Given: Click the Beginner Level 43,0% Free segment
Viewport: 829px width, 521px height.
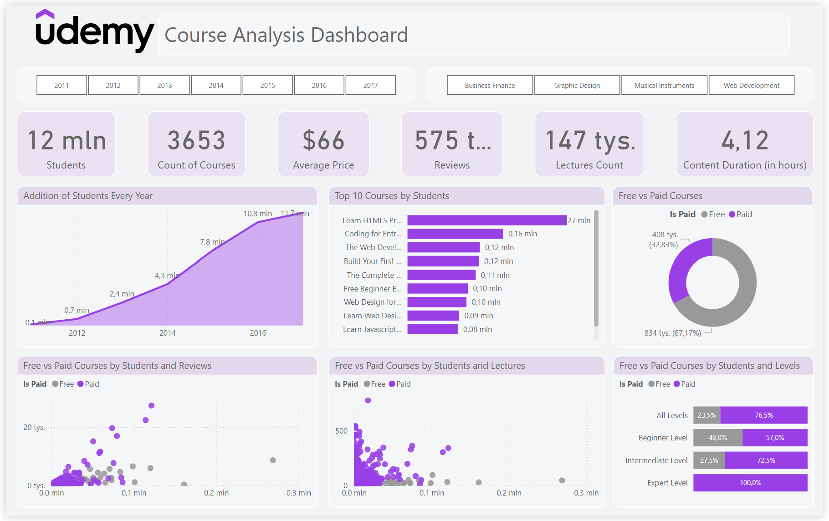Looking at the screenshot, I should point(717,438).
